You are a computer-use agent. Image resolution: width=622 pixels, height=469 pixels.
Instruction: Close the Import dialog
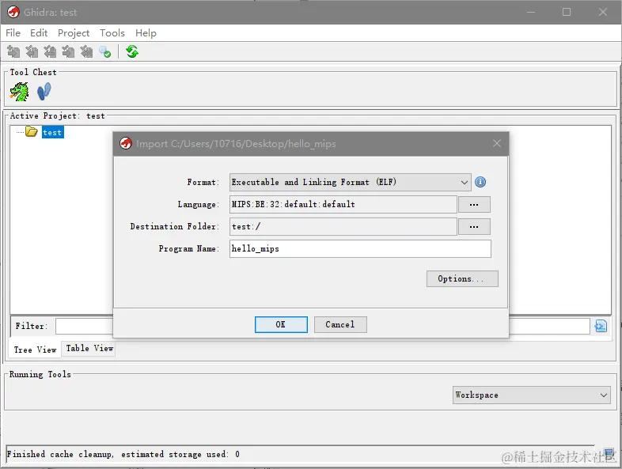pos(497,143)
